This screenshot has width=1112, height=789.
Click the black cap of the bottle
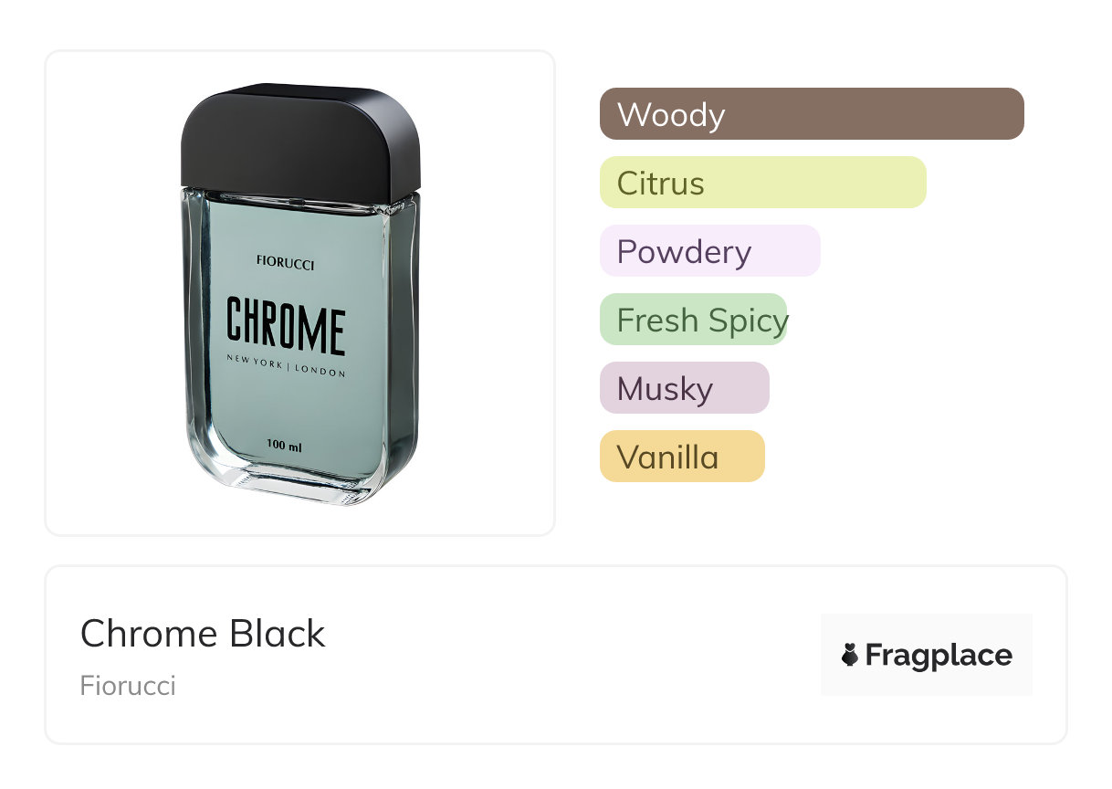pos(299,142)
